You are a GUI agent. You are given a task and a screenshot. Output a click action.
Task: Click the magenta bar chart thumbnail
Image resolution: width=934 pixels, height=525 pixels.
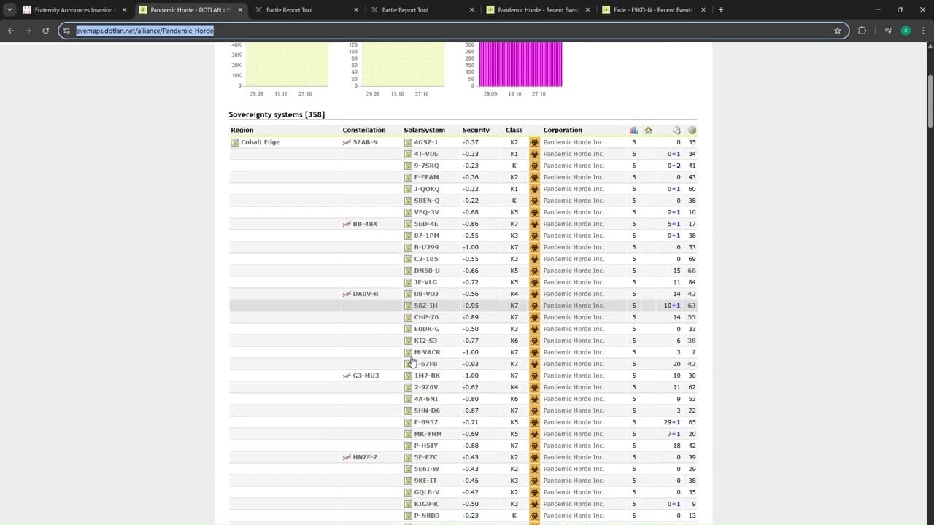click(520, 64)
